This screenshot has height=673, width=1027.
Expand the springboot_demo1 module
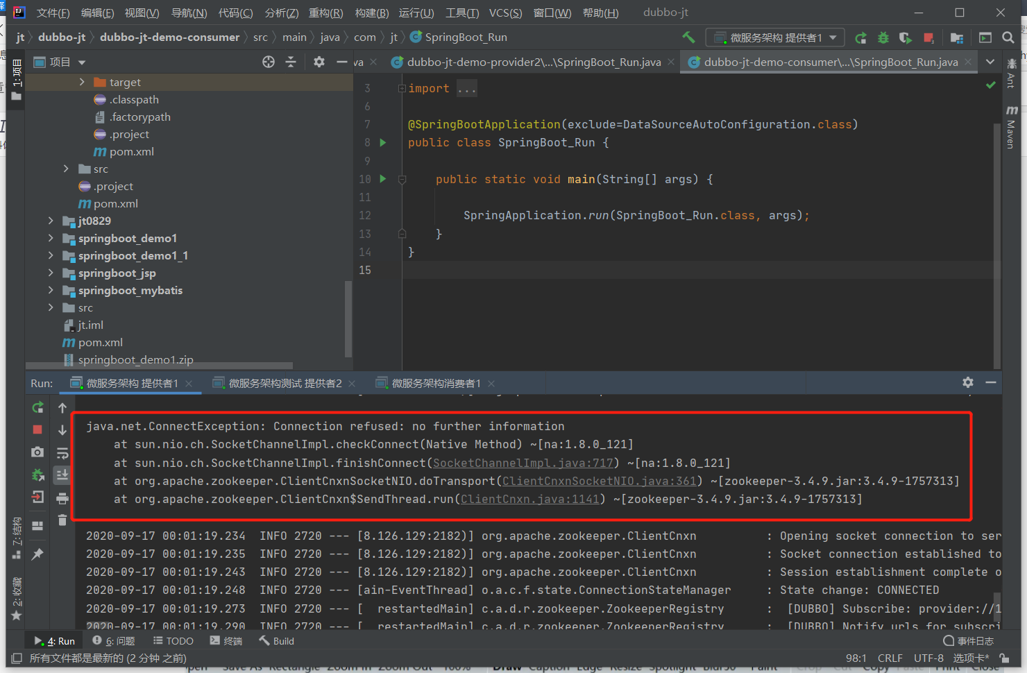[x=51, y=238]
